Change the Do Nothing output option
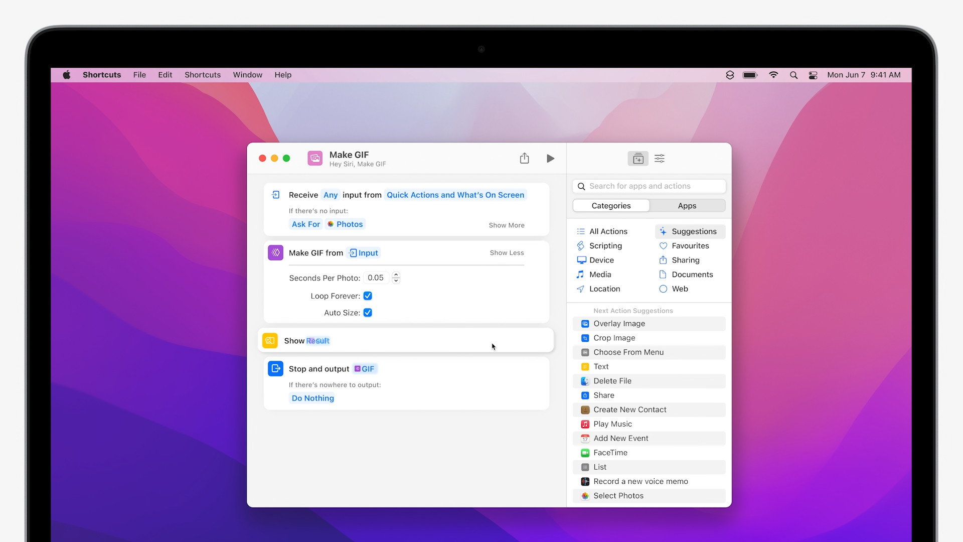 coord(312,398)
